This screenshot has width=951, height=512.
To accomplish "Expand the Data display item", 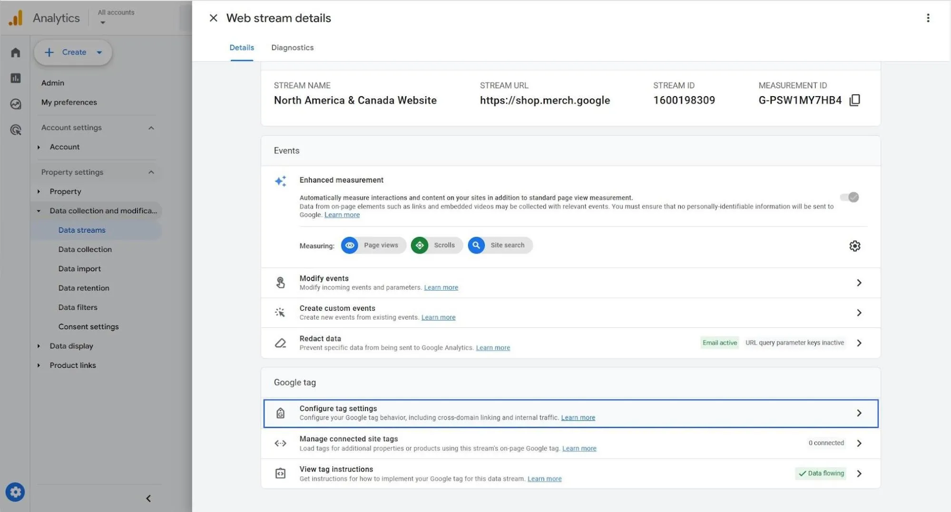I will (39, 346).
